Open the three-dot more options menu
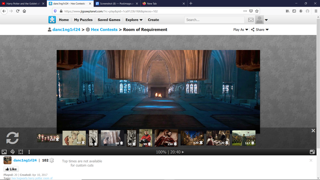This screenshot has width=320, height=180. (29, 152)
